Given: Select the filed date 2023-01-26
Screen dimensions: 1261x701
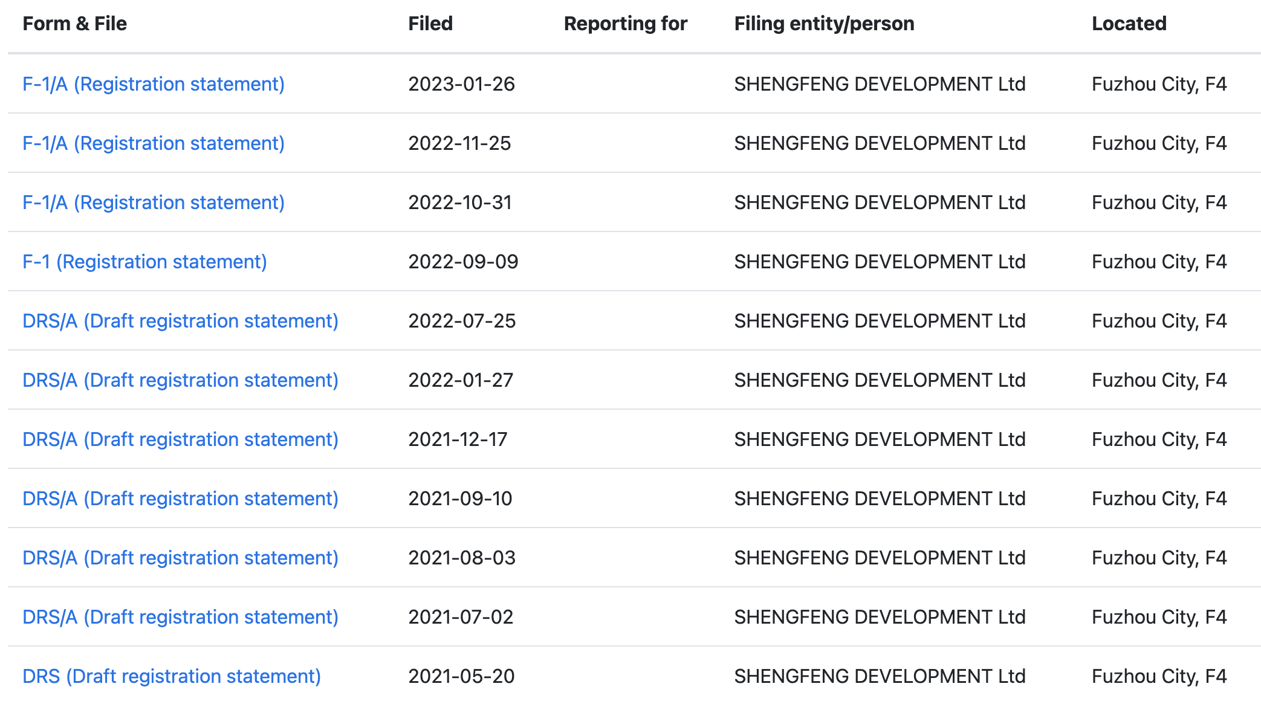Looking at the screenshot, I should point(461,84).
